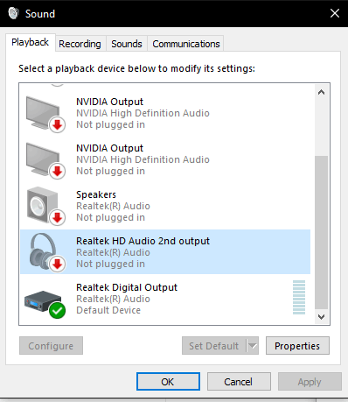This screenshot has width=348, height=402.
Task: Switch to the Recording tab
Action: pyautogui.click(x=80, y=44)
